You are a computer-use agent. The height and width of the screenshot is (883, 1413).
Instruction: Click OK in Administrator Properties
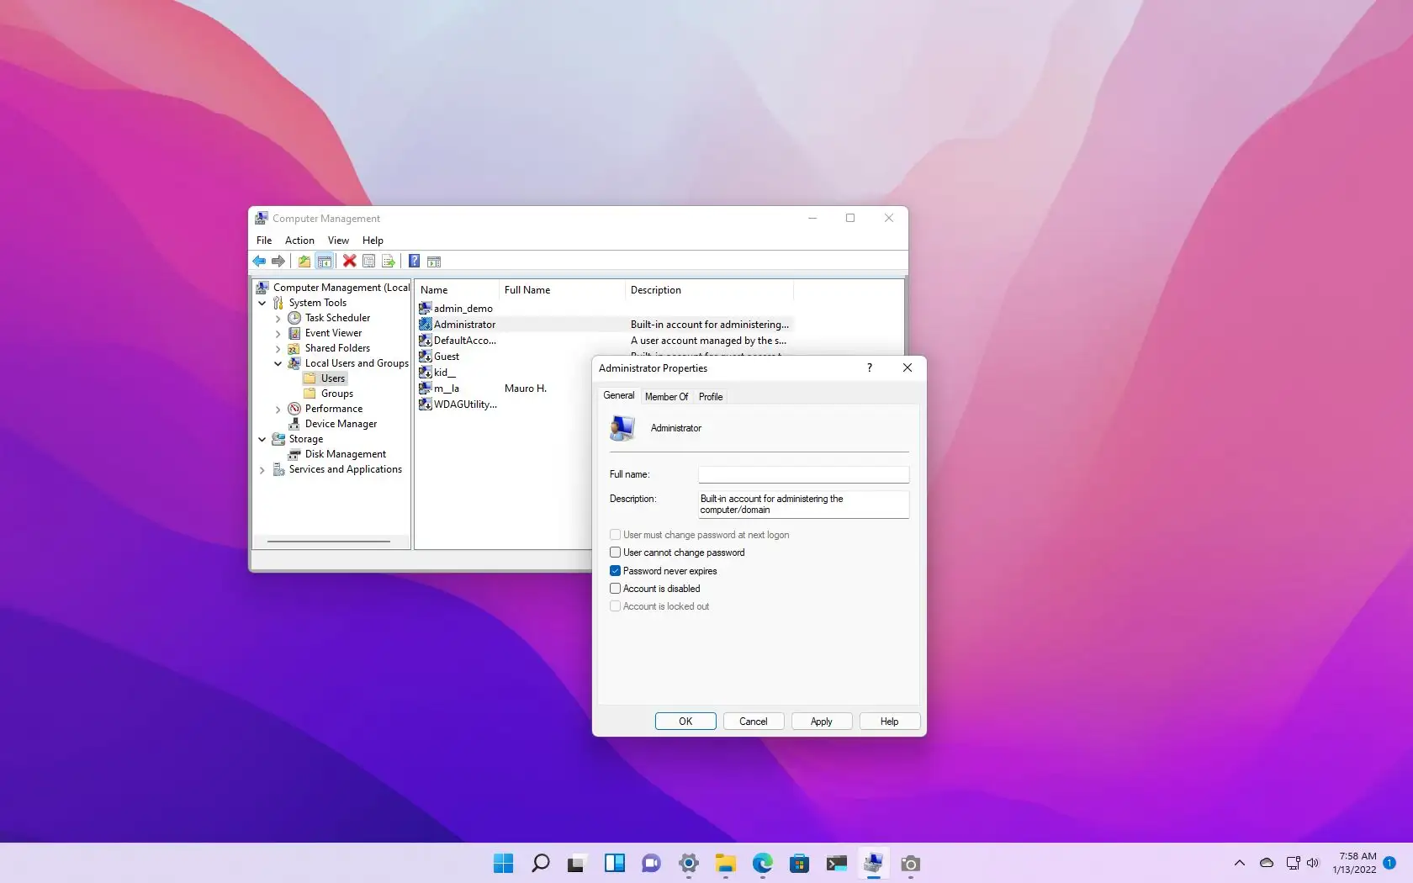pos(685,722)
